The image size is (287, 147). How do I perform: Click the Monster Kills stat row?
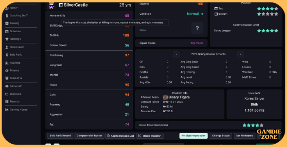89,16
